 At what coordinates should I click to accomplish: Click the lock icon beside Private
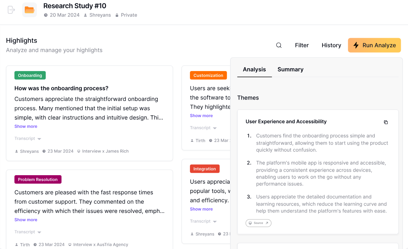pyautogui.click(x=117, y=15)
